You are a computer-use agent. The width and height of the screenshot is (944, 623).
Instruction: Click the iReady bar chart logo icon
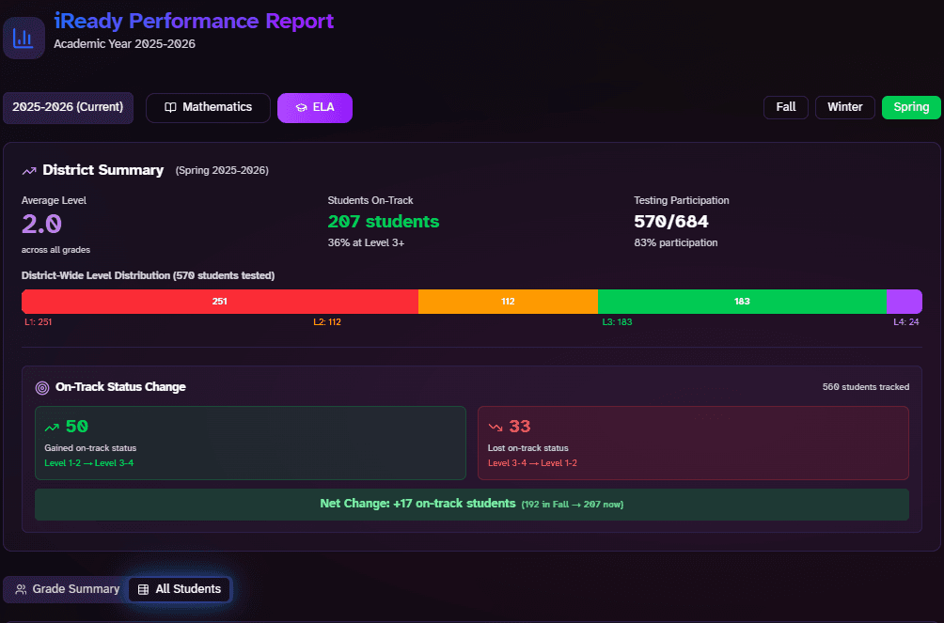24,38
